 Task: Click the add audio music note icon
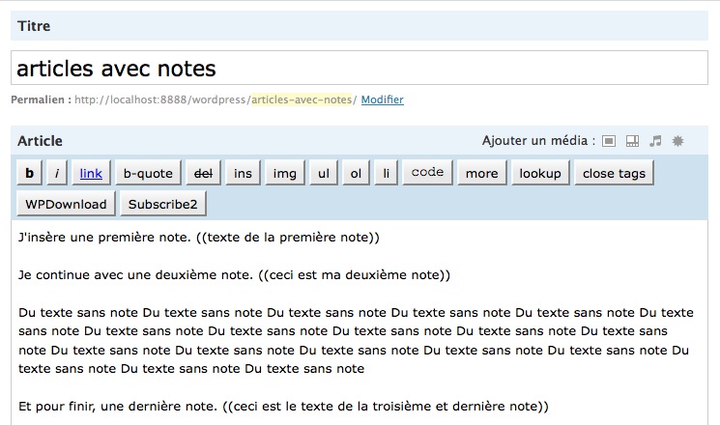(656, 141)
